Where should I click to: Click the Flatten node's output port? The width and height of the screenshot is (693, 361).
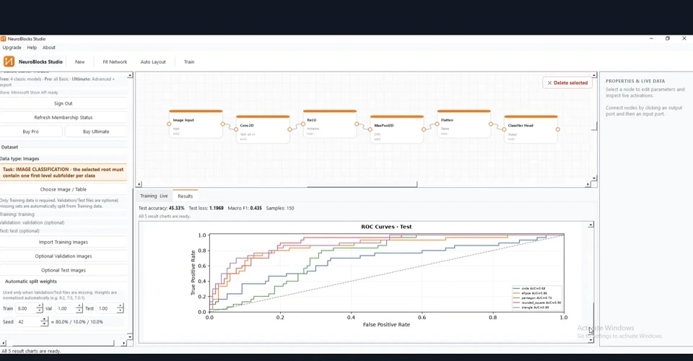[x=491, y=124]
